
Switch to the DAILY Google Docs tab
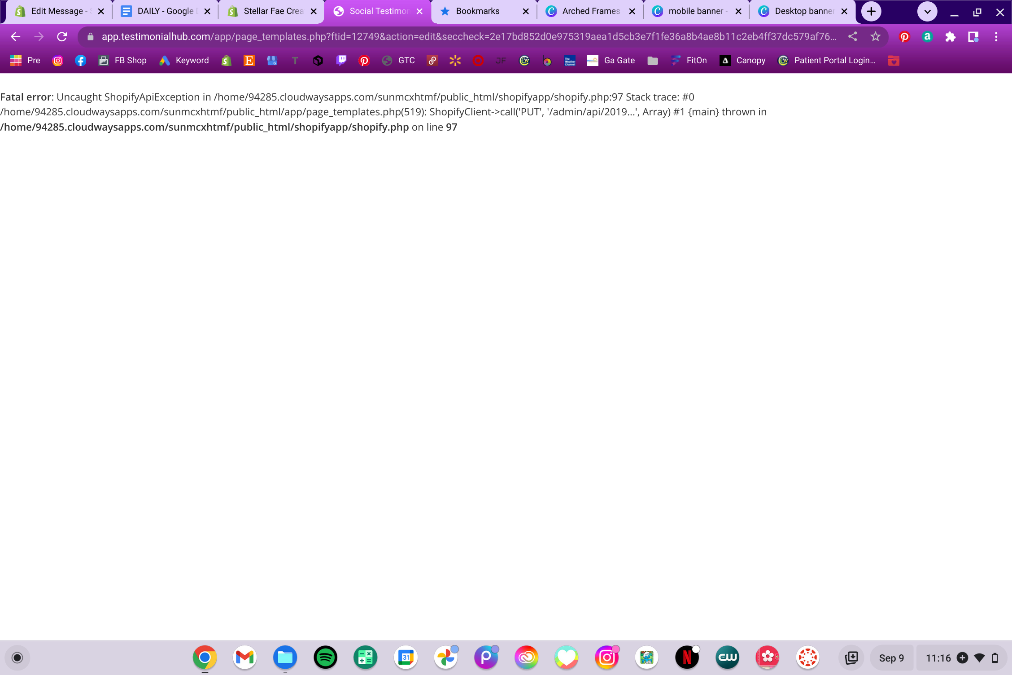pos(165,12)
